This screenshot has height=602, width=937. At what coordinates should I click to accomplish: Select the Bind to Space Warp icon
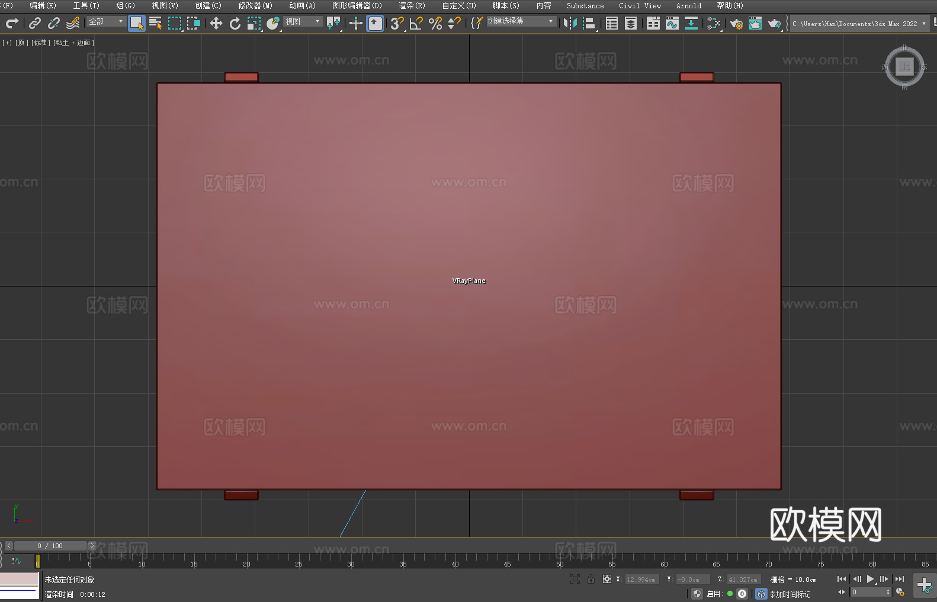click(73, 23)
